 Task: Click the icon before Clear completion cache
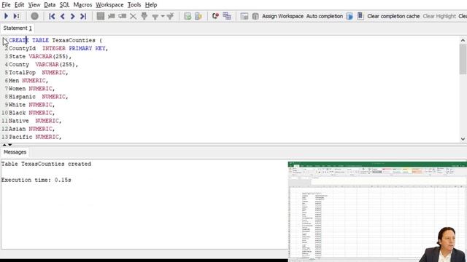pos(360,16)
